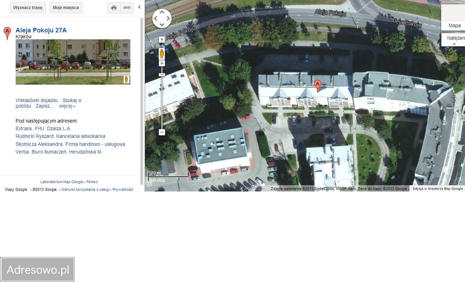Expand the 'więcej' dropdown
465x282 pixels.
pyautogui.click(x=67, y=106)
